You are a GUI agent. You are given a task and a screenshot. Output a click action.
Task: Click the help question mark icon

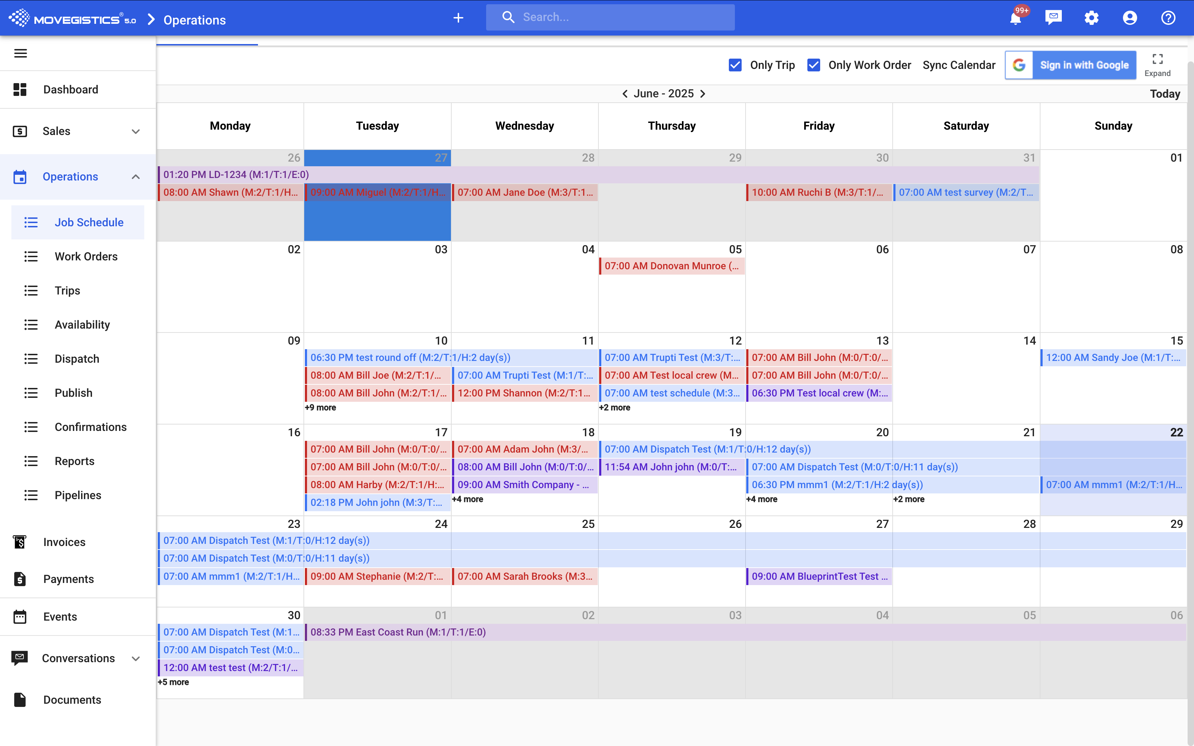click(x=1168, y=18)
